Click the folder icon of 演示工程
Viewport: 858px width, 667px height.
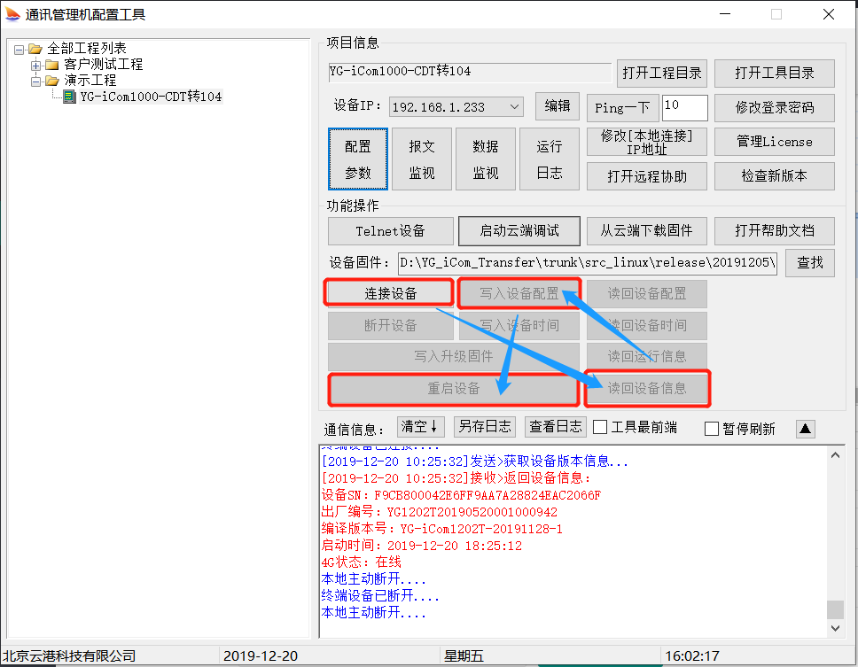tap(52, 81)
